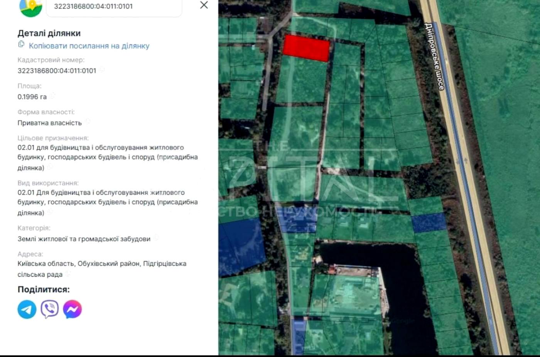
Task: Copy the area value 0.1996 га
Action: point(52,96)
